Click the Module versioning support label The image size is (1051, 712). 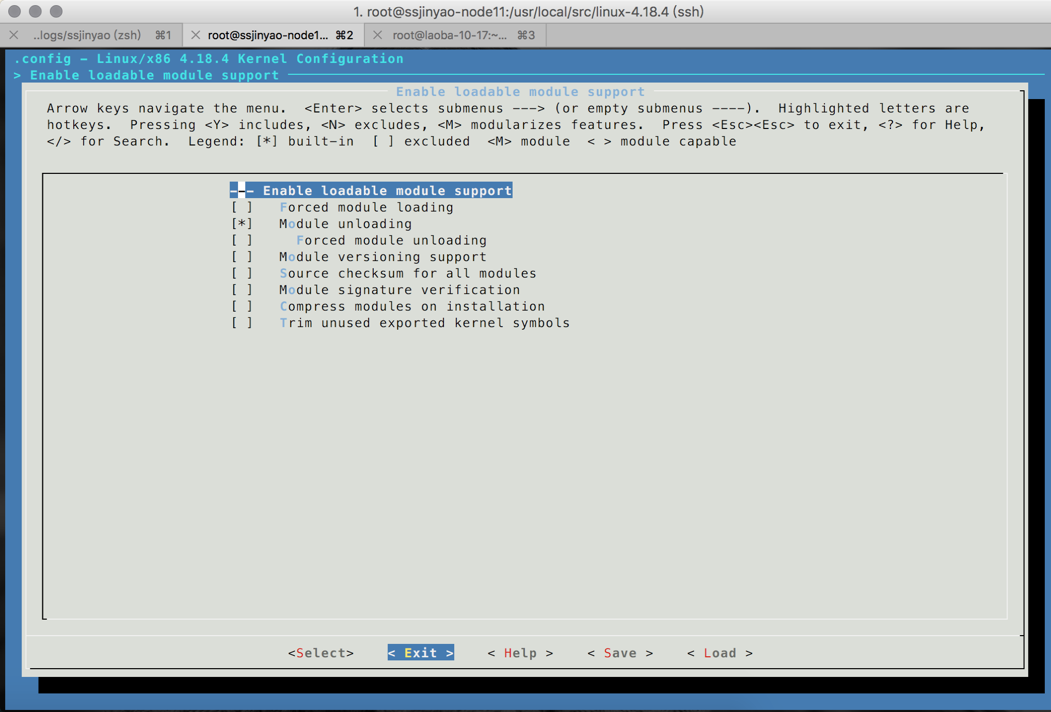pyautogui.click(x=383, y=257)
